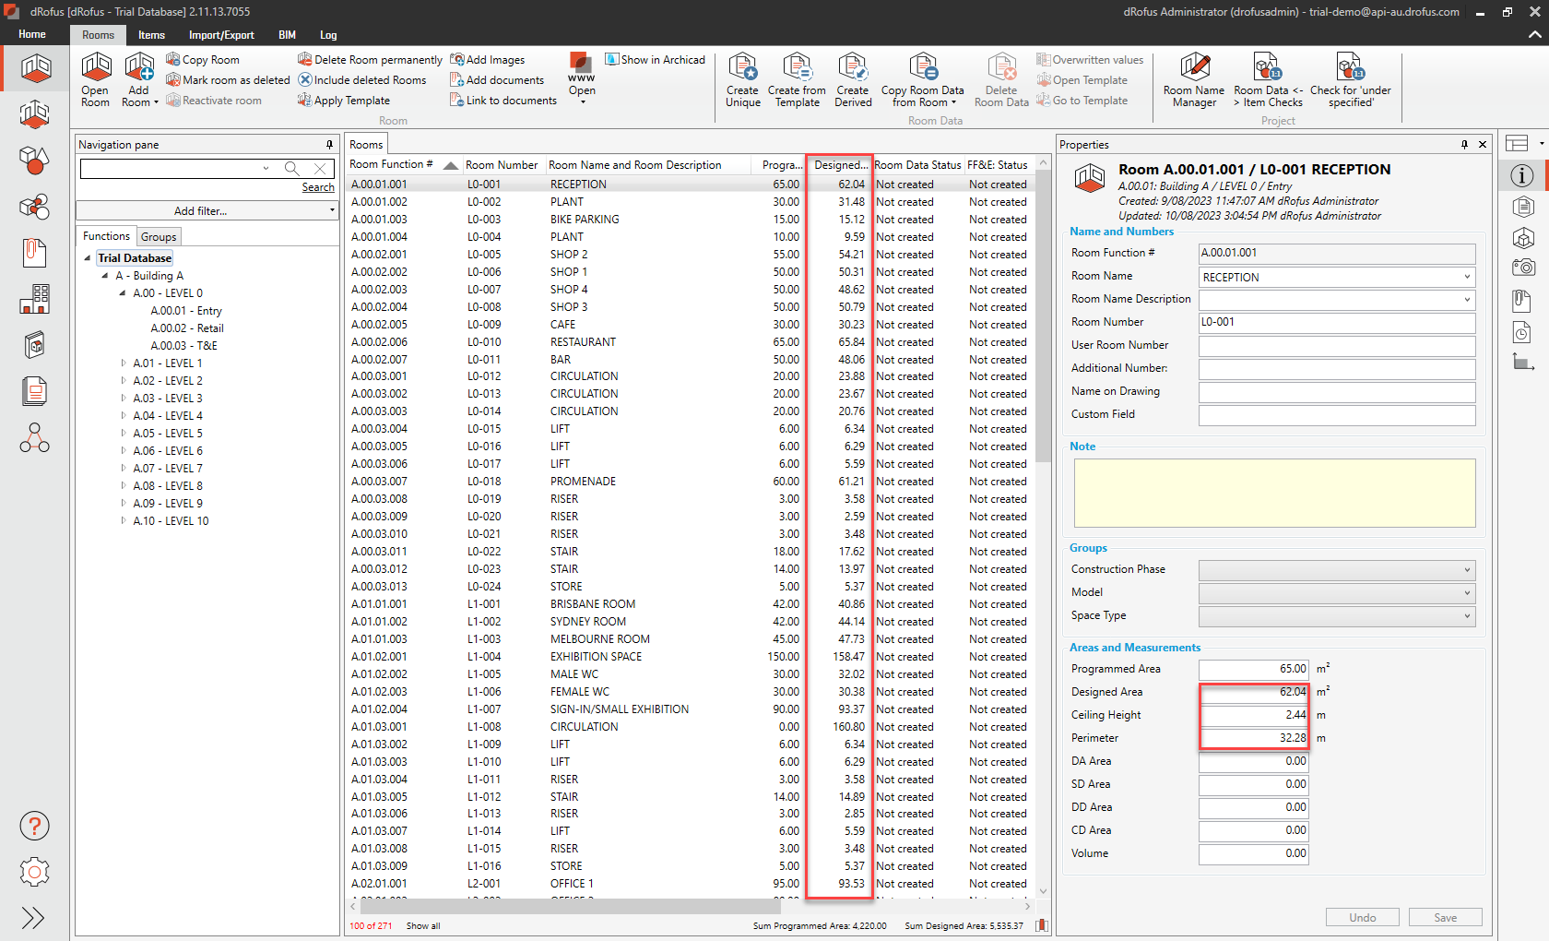Image resolution: width=1549 pixels, height=941 pixels.
Task: Pin the Navigation pane
Action: [328, 145]
